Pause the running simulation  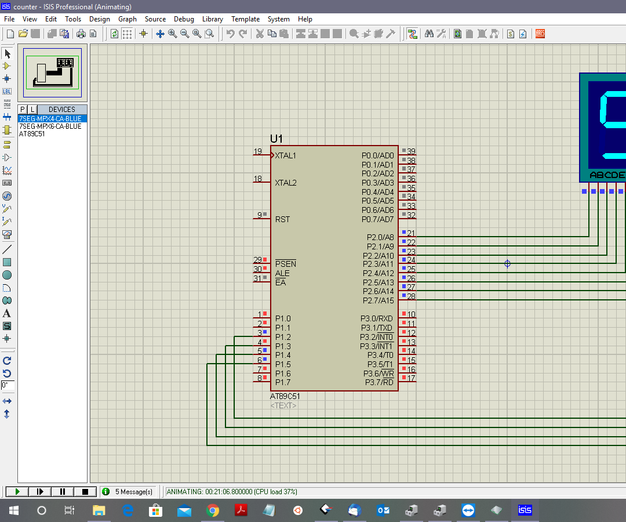[x=62, y=492]
